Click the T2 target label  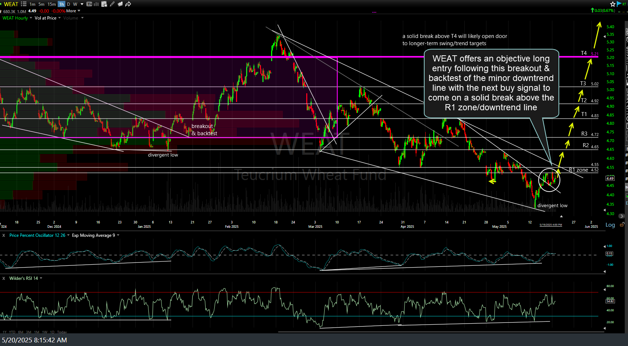(584, 101)
